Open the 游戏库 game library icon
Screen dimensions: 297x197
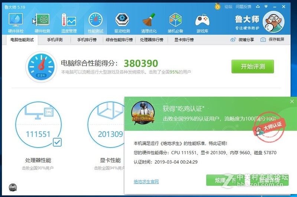pyautogui.click(x=202, y=23)
